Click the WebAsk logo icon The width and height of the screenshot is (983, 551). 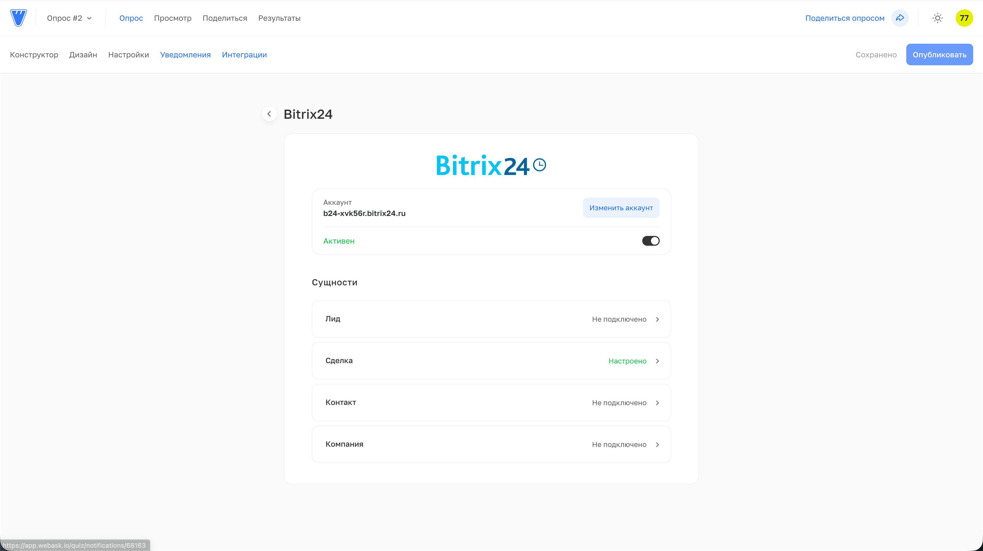(x=18, y=18)
